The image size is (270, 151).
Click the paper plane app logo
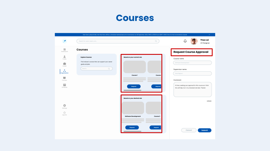pyautogui.click(x=65, y=41)
